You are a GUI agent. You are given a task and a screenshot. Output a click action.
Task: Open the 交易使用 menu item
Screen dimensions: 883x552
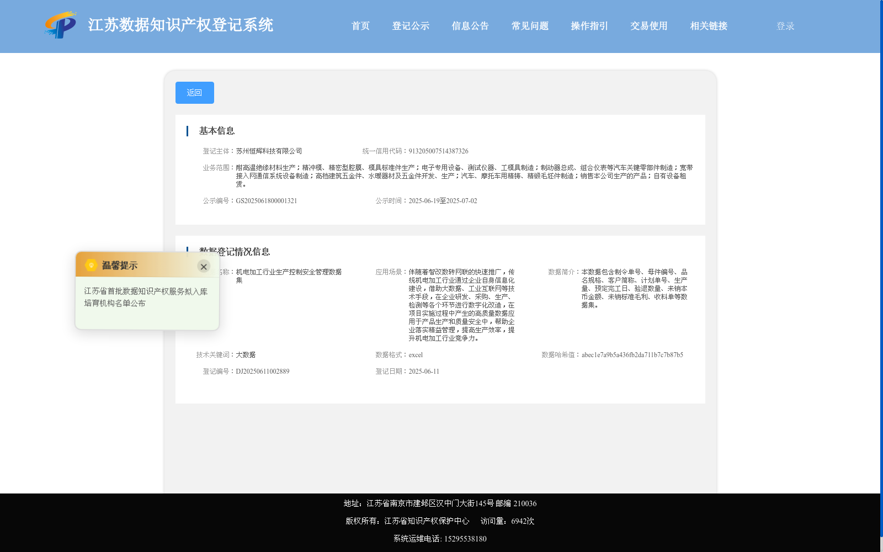click(x=649, y=26)
